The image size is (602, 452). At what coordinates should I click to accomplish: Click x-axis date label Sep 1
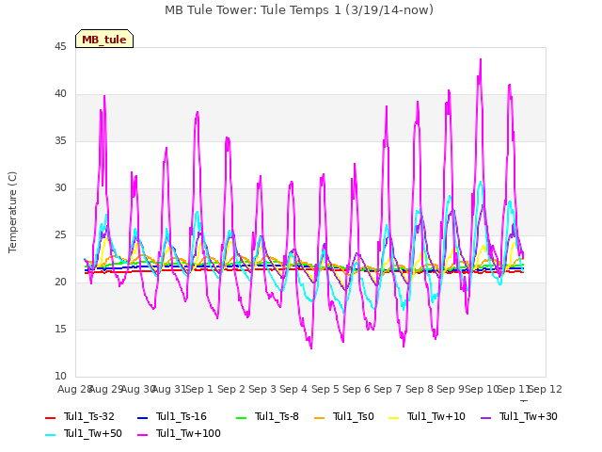[x=199, y=389]
